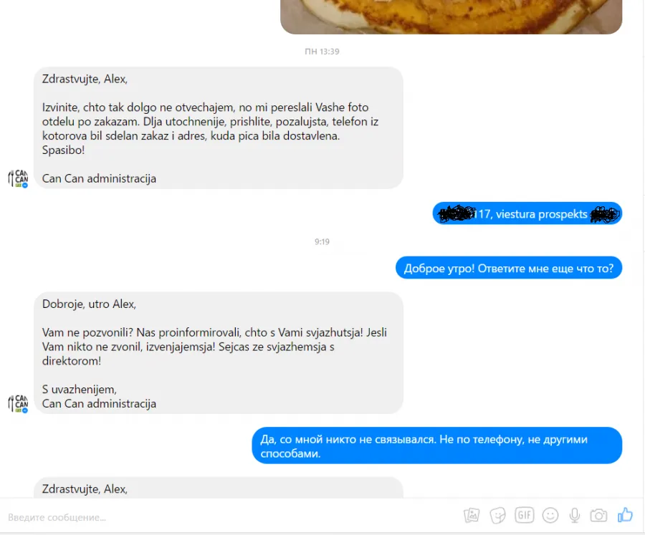Click the 'Да, со мной никто' message
Image resolution: width=645 pixels, height=535 pixels.
pos(437,446)
